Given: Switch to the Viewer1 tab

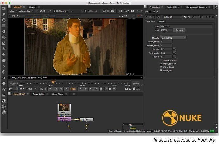Looking at the screenshot, I should click(33, 7).
